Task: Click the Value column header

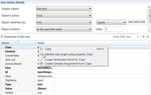Action: [x=45, y=43]
